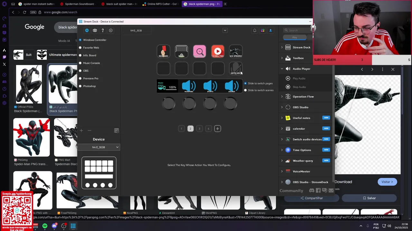Expand the calendar category
This screenshot has height=231, width=412.
[x=282, y=129]
